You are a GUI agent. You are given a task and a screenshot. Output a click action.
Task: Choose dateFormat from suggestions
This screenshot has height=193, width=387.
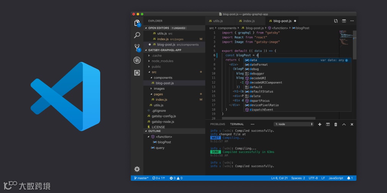click(x=297, y=64)
